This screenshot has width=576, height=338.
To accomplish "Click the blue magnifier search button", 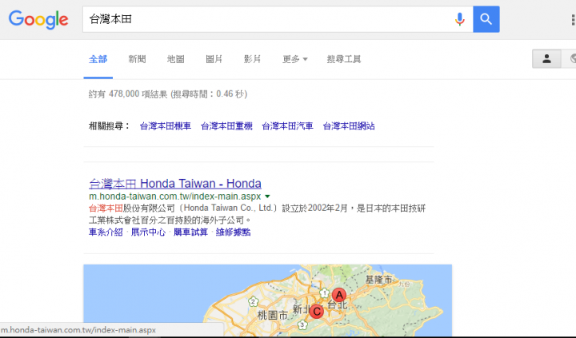I will point(486,19).
